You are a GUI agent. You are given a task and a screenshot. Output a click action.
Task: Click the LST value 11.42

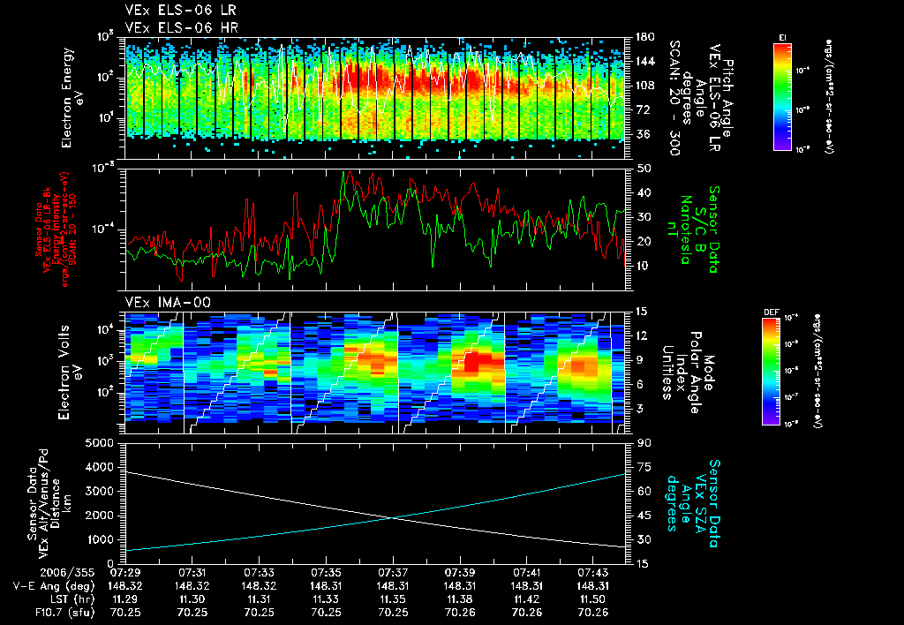pyautogui.click(x=526, y=599)
